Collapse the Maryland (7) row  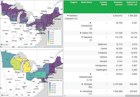pos(82,37)
